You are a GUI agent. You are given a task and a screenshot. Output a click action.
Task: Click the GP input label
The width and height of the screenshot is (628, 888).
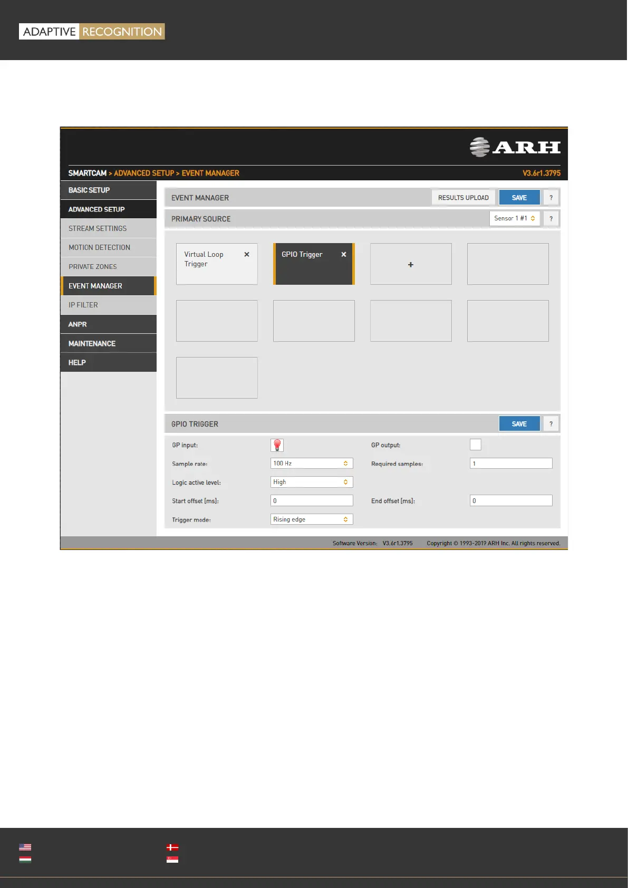coord(185,445)
